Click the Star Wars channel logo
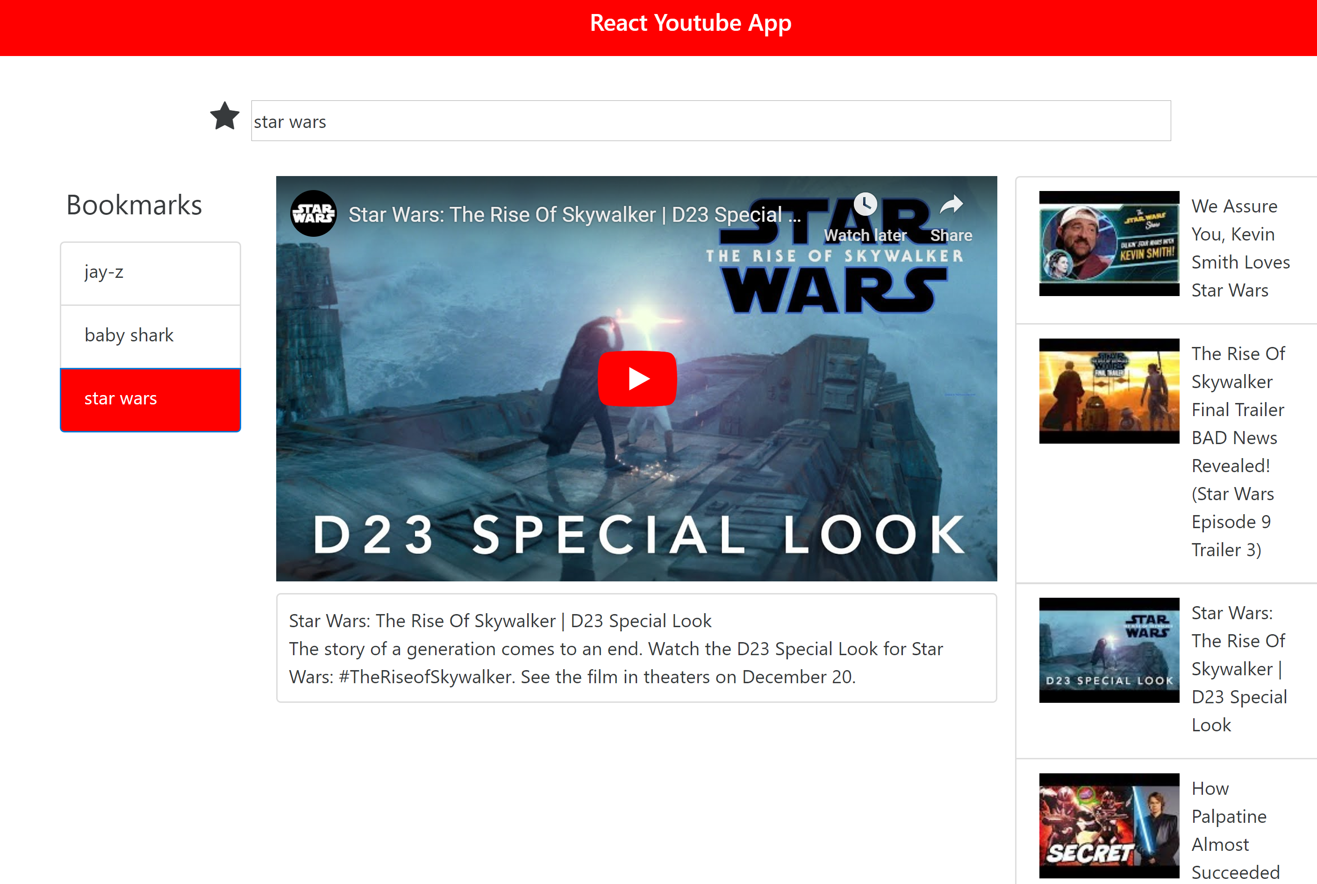This screenshot has width=1317, height=884. [313, 214]
